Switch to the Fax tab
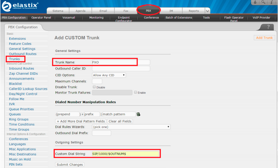This screenshot has width=278, height=168. coord(126,11)
